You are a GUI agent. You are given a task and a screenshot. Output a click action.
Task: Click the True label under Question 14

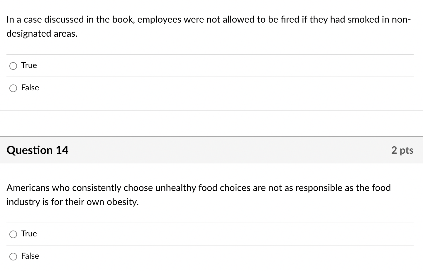28,234
